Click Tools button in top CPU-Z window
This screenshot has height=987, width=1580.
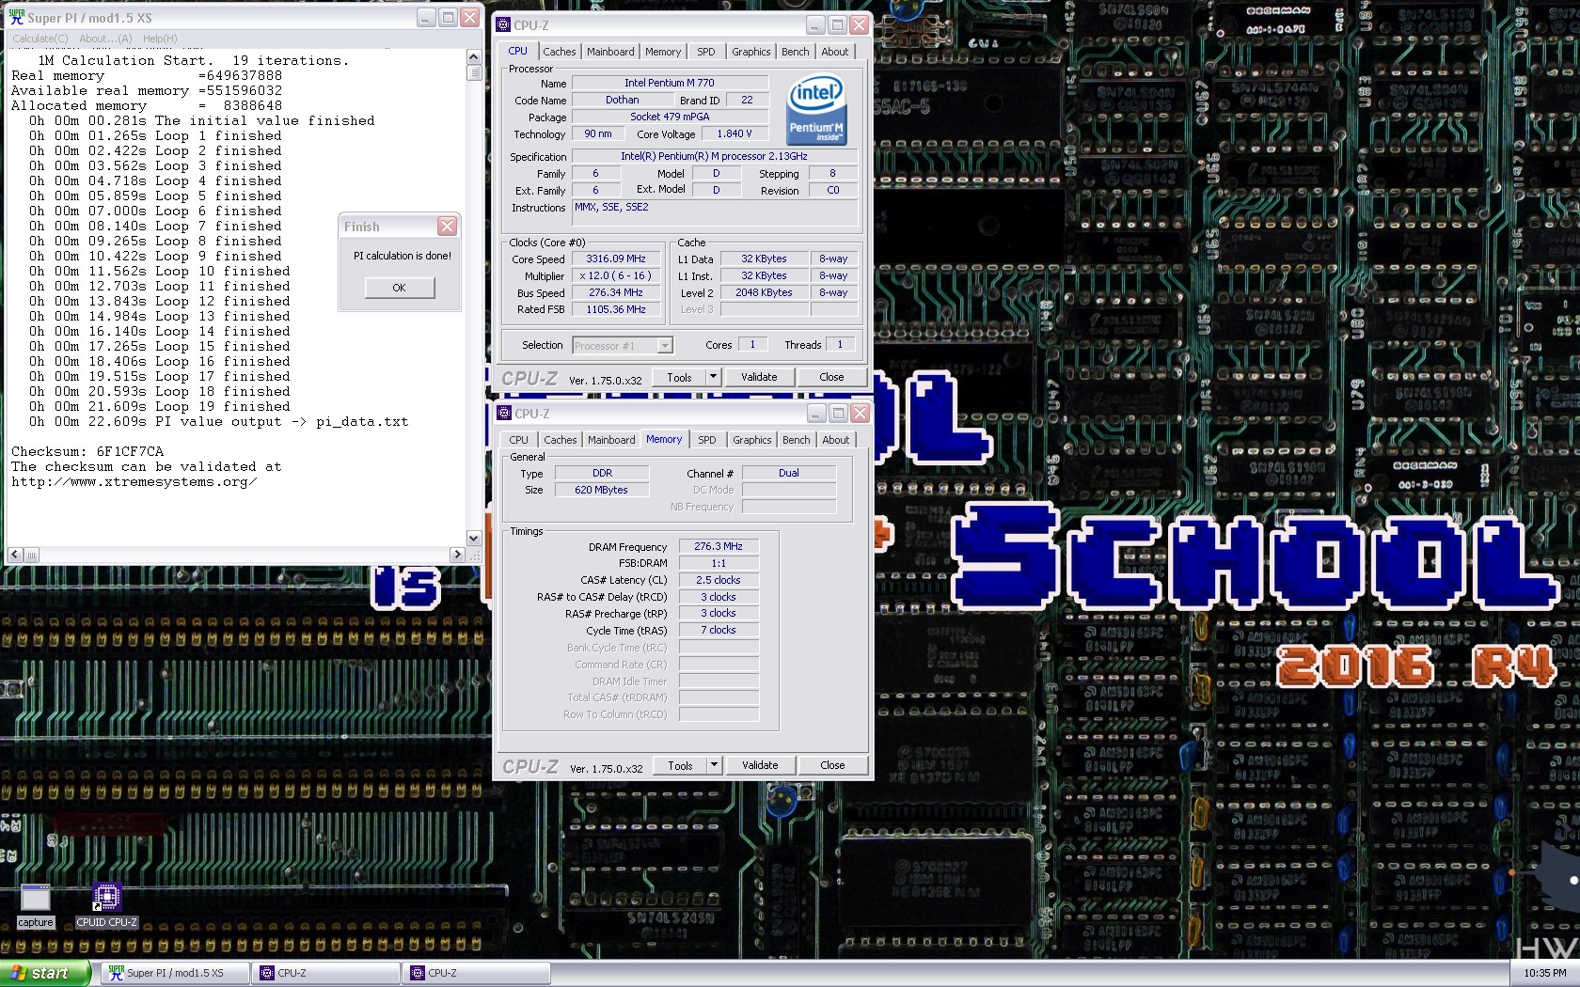[x=679, y=378]
